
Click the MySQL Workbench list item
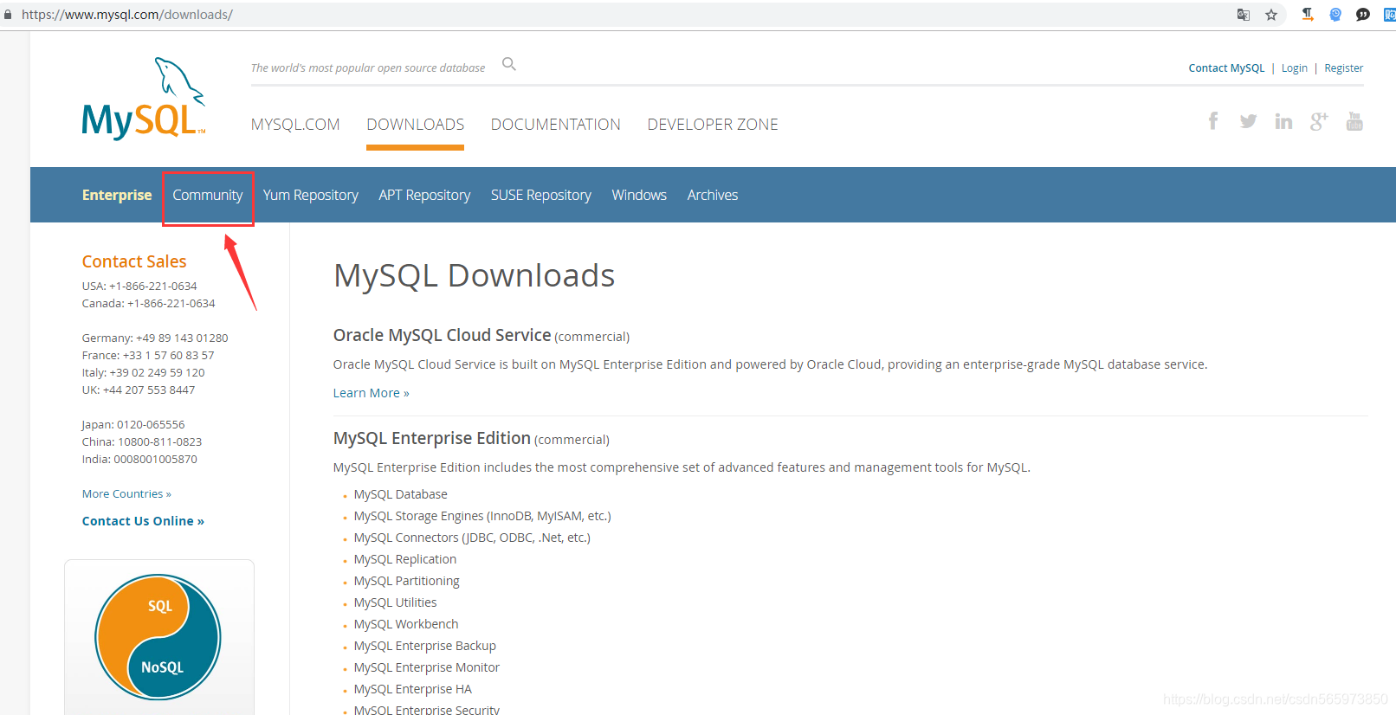tap(406, 624)
